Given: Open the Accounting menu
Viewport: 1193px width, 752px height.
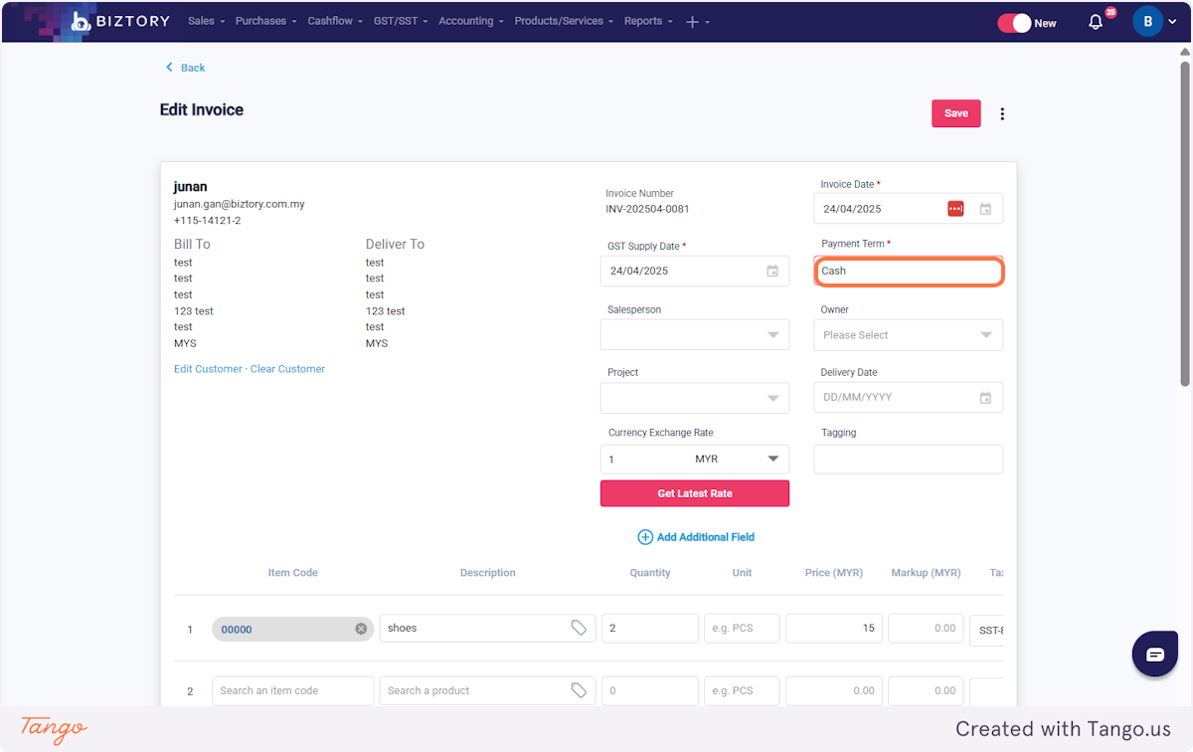Looking at the screenshot, I should [470, 21].
